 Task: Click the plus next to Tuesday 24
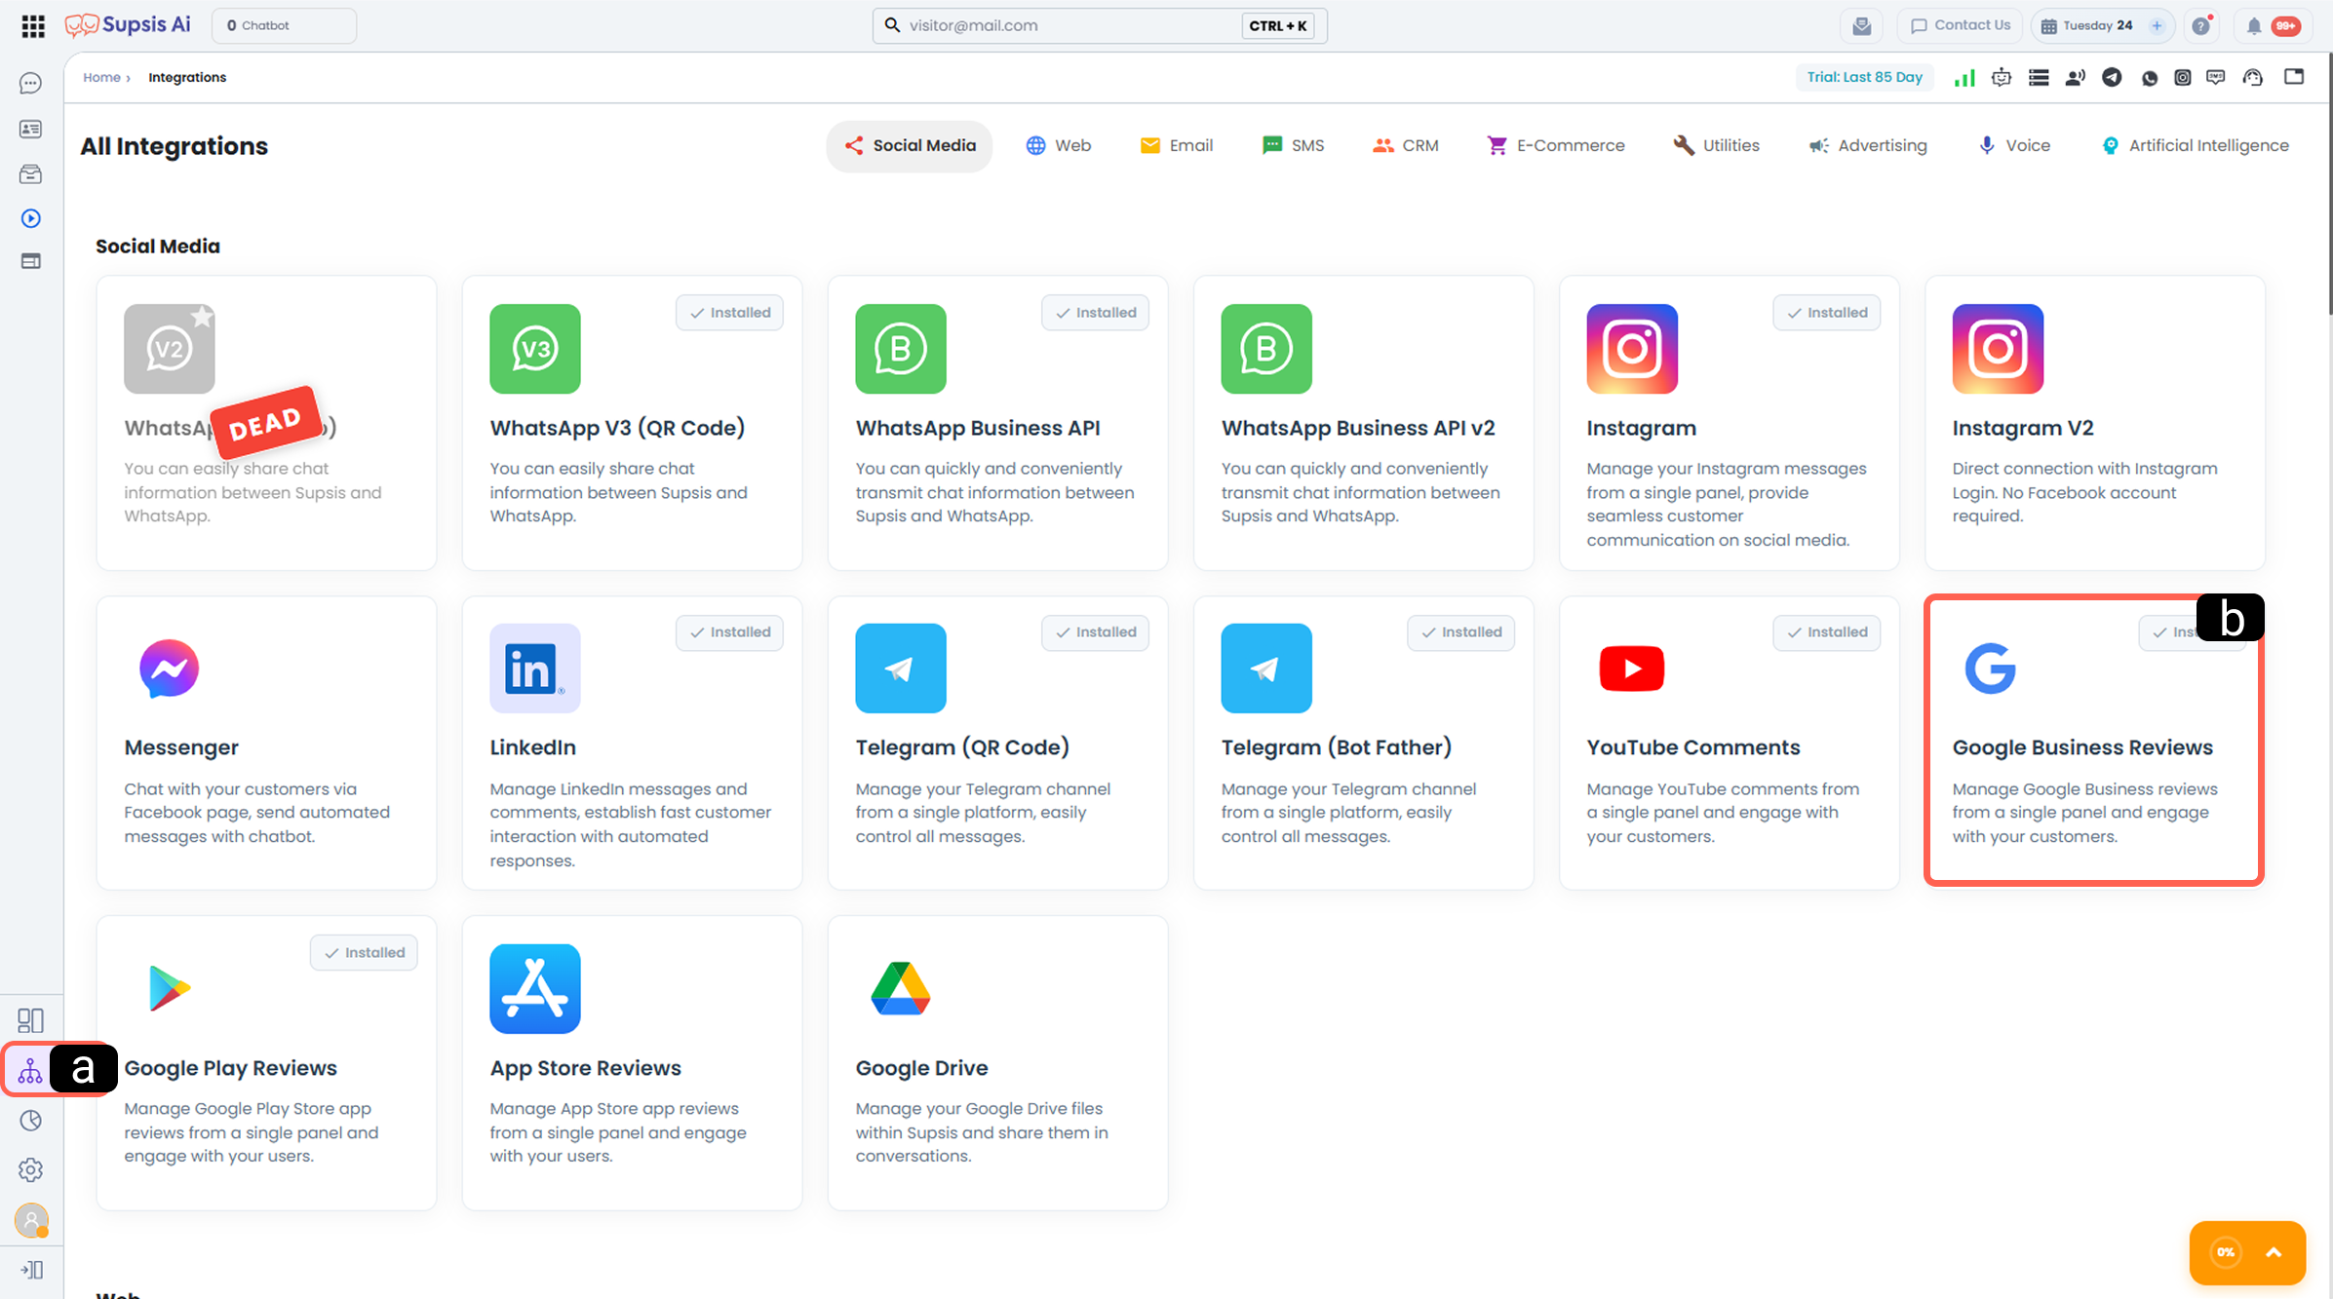[x=2157, y=26]
